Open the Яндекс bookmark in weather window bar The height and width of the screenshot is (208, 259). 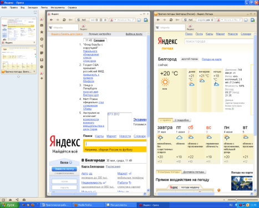190,27
